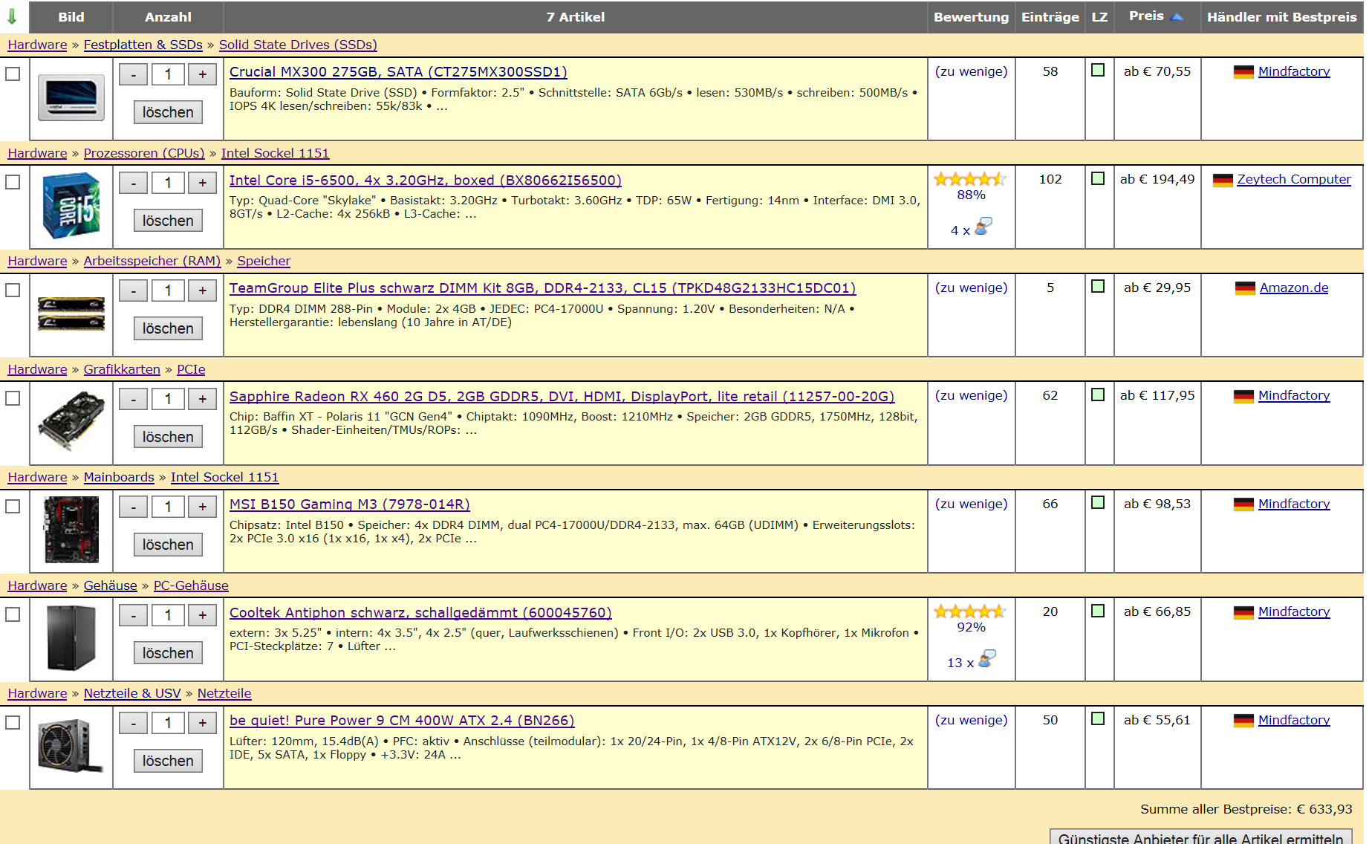1369x844 pixels.
Task: Select the Cooltek Antiphon row checkbox
Action: click(13, 614)
